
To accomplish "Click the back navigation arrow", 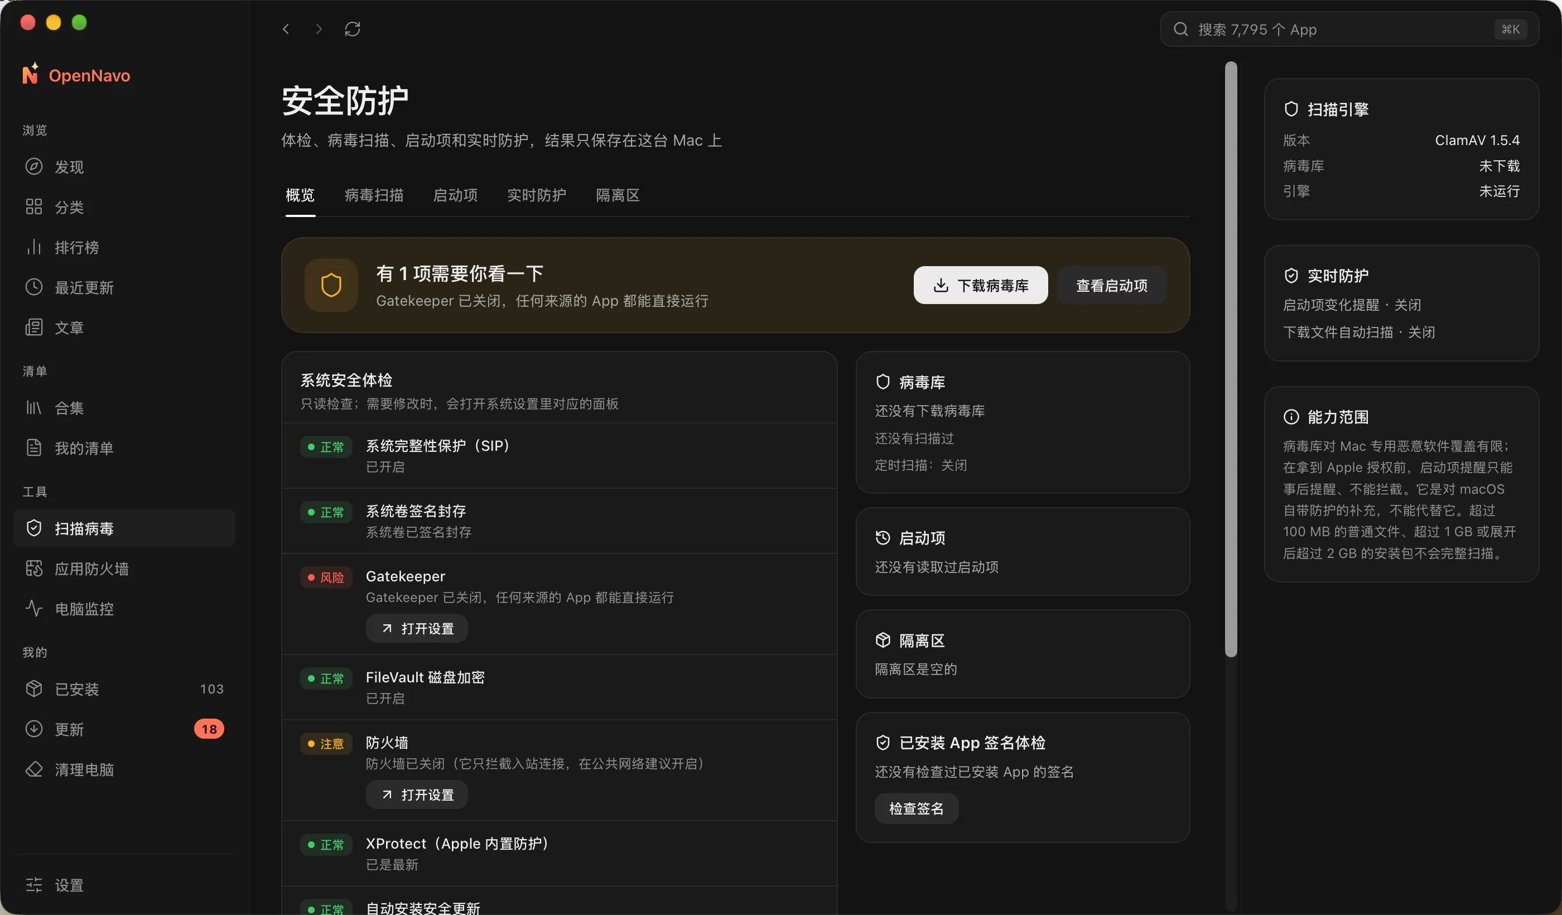I will coord(286,29).
